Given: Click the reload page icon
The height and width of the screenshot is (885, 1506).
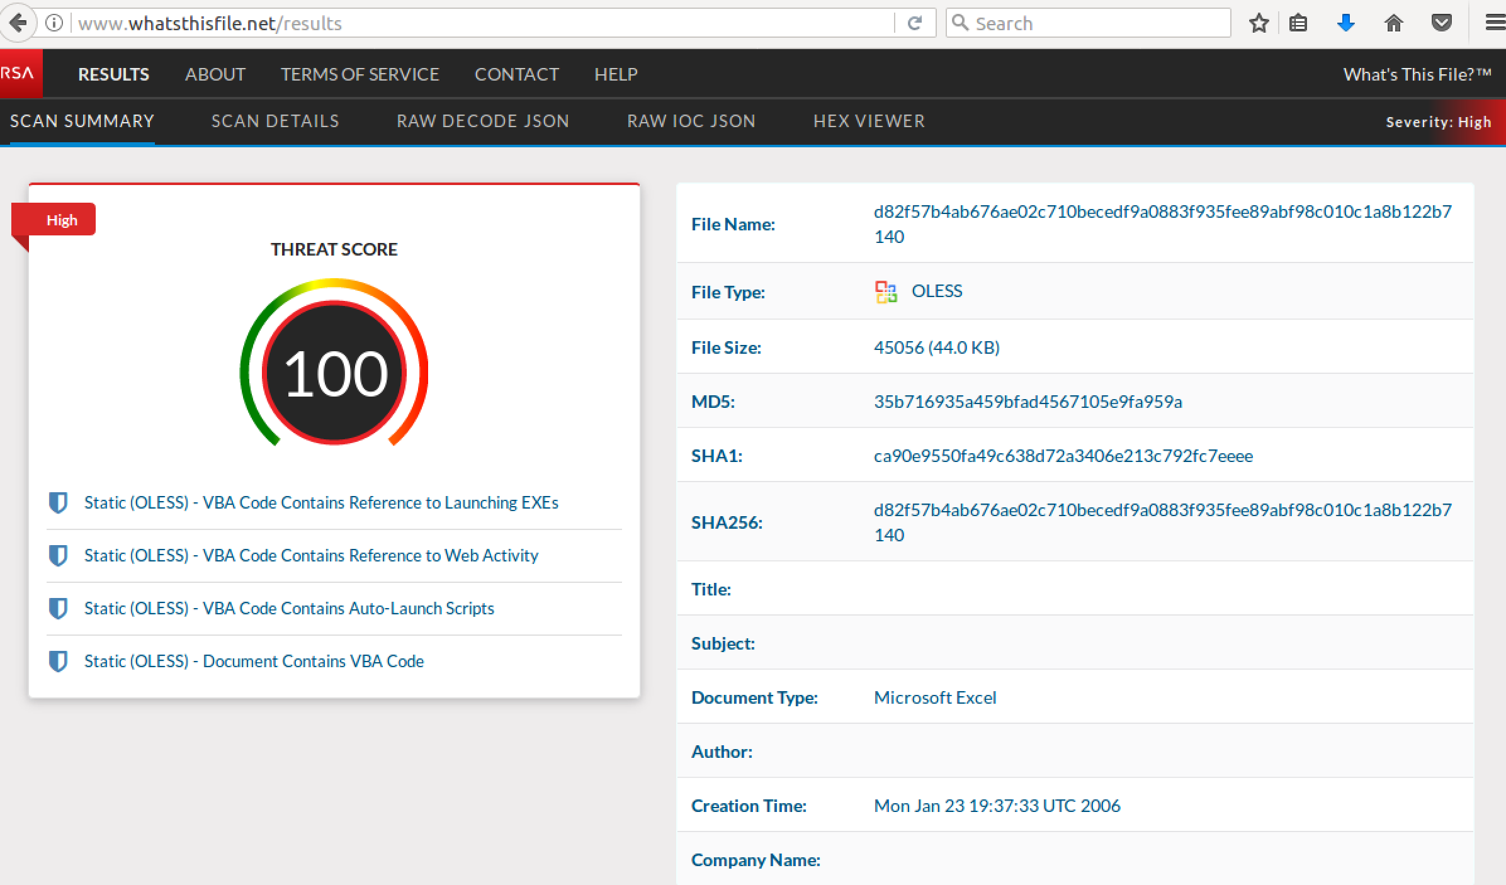Looking at the screenshot, I should click(914, 23).
